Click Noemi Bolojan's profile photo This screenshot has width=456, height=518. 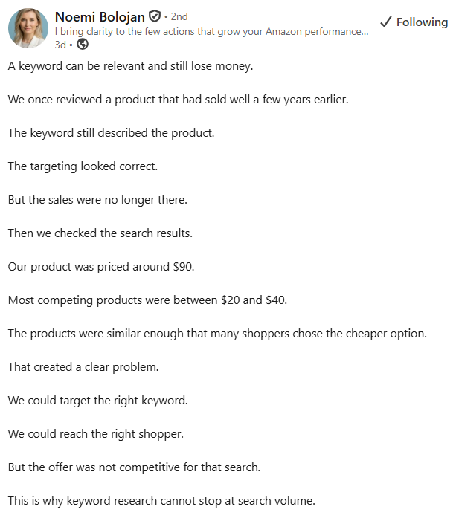tap(28, 28)
